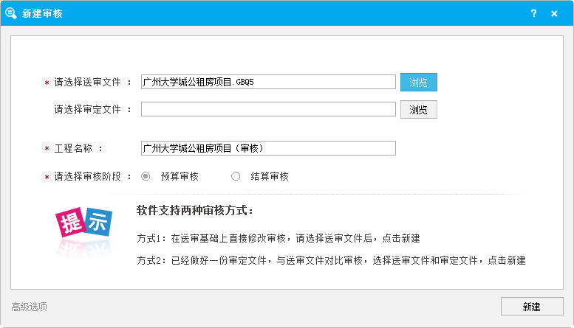Click the 方式2 description text
Image resolution: width=574 pixels, height=328 pixels.
(331, 261)
